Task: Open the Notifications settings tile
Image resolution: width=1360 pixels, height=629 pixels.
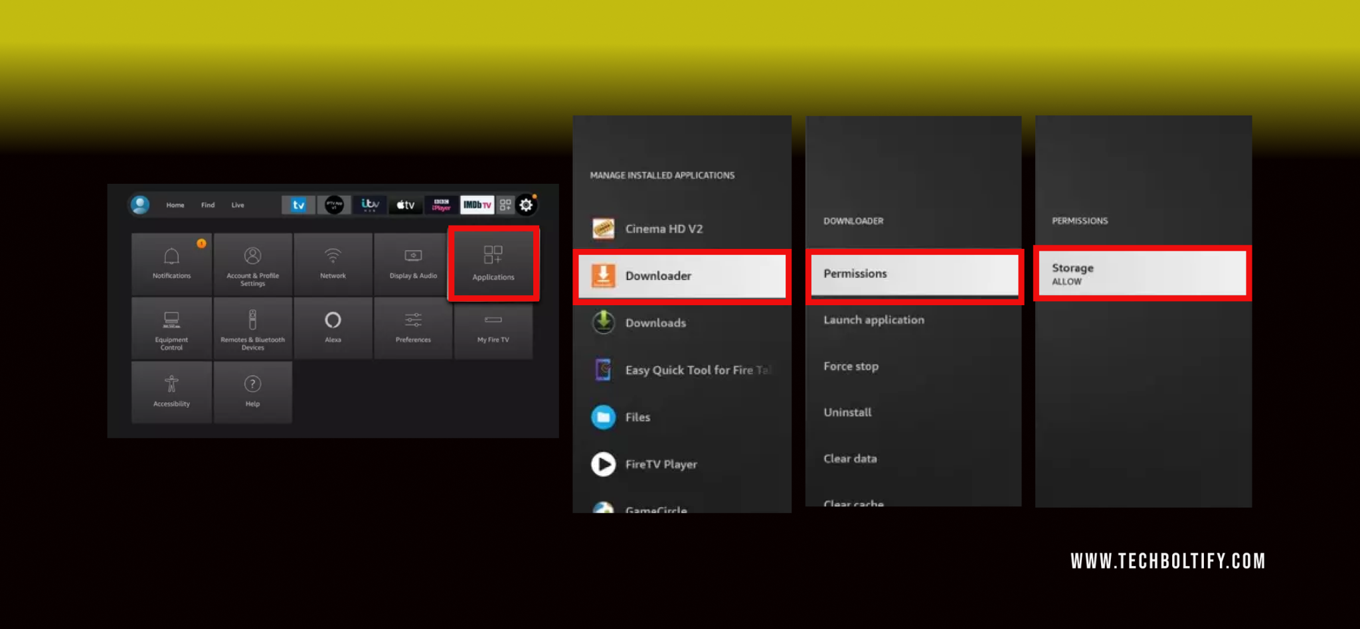Action: (x=171, y=263)
